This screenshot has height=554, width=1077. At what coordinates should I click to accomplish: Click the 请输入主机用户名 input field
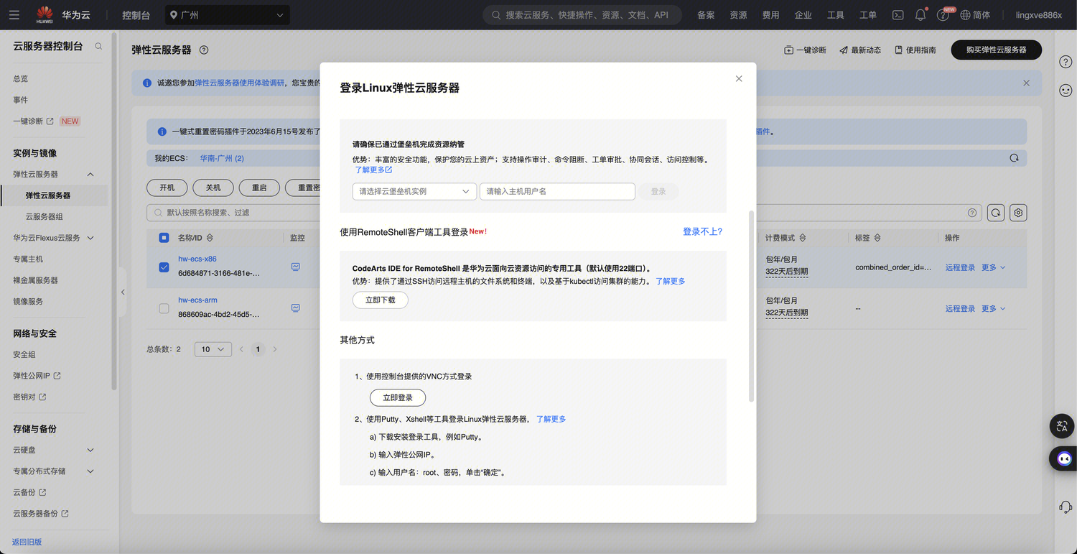[x=557, y=191]
